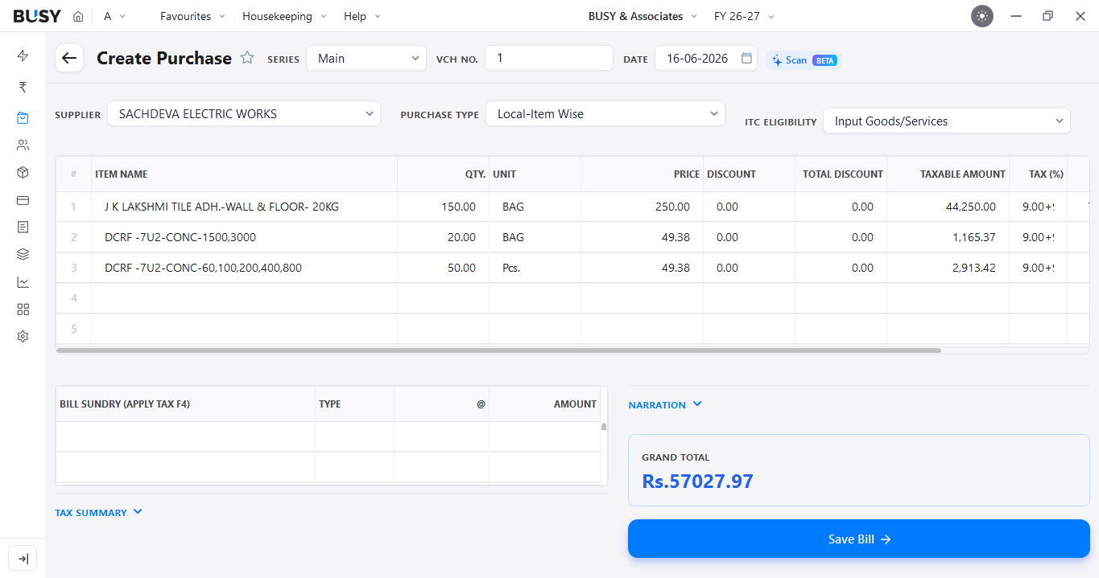Open the Series Main dropdown

[366, 58]
